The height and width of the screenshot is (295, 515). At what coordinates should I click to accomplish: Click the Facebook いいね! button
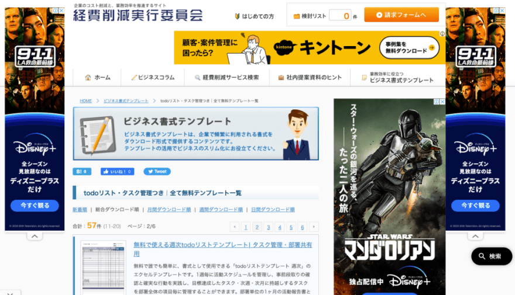pos(117,171)
